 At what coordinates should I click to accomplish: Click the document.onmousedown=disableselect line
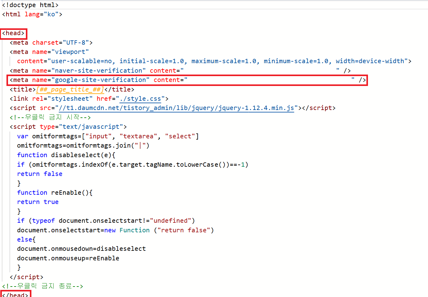[x=82, y=249]
